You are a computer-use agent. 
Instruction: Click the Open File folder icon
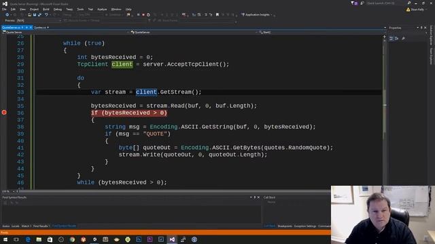coord(29,15)
